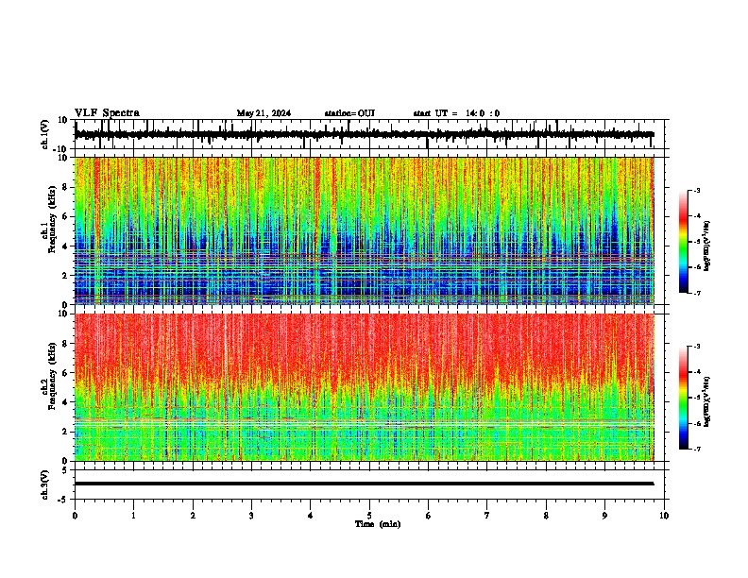The height and width of the screenshot is (578, 748).
Task: Click the time axis tick label '9'
Action: (x=604, y=516)
